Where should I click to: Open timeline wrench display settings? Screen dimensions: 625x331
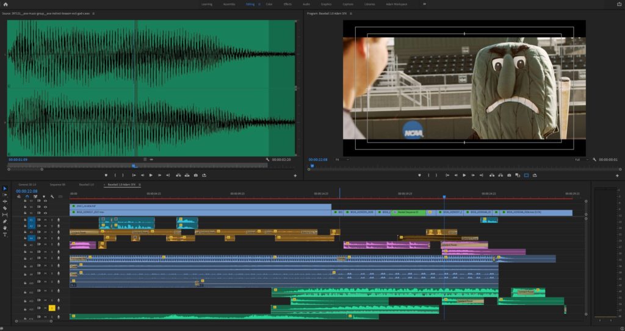point(52,196)
